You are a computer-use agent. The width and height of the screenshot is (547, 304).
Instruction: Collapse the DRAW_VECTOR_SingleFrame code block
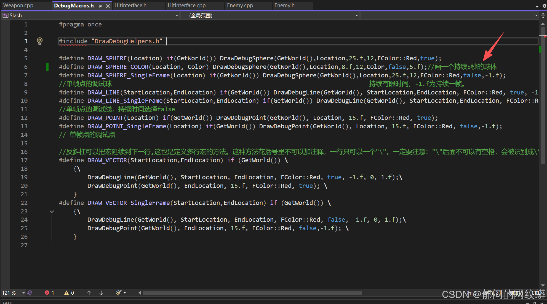(52, 211)
